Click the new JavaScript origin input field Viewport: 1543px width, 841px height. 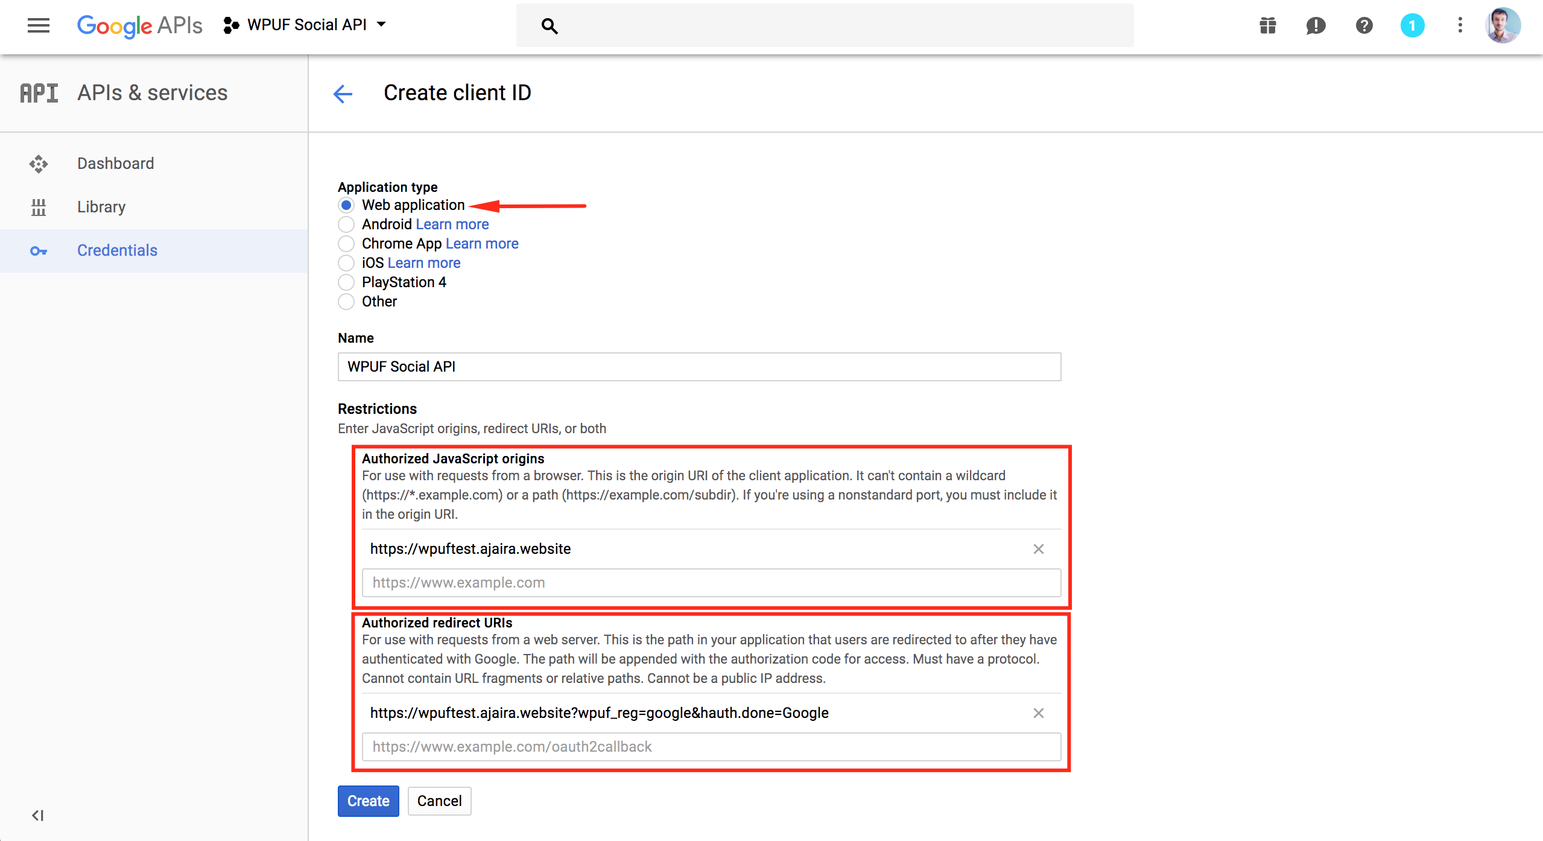click(711, 583)
